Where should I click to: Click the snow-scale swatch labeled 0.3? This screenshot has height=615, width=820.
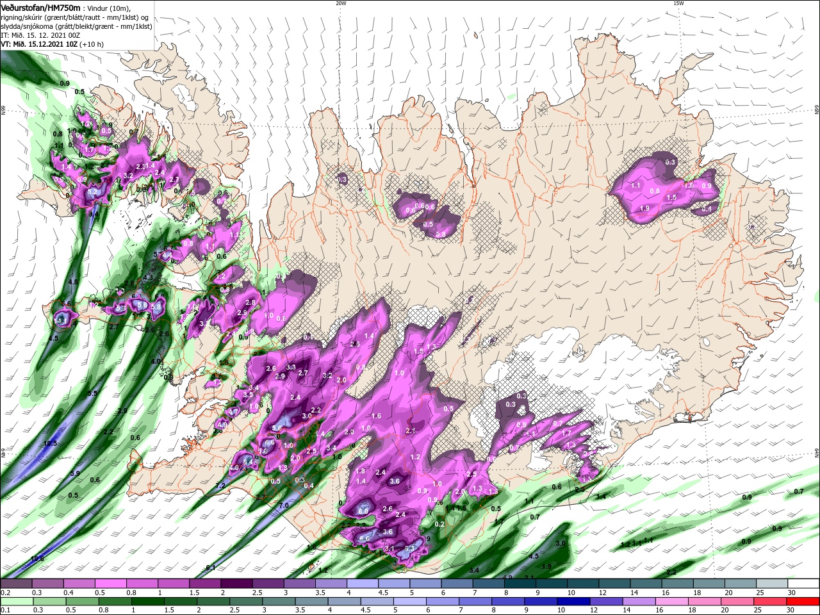(47, 584)
